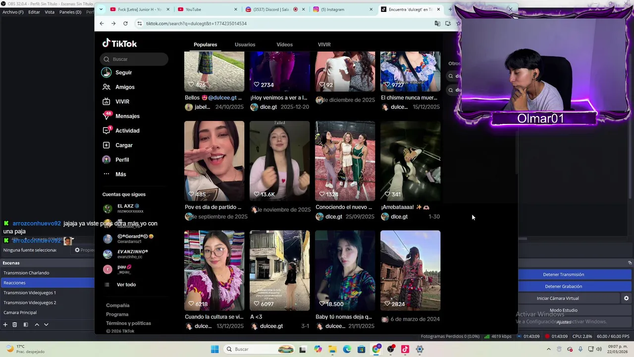The width and height of the screenshot is (634, 357).
Task: Open the Más menu in sidebar
Action: pyautogui.click(x=114, y=174)
